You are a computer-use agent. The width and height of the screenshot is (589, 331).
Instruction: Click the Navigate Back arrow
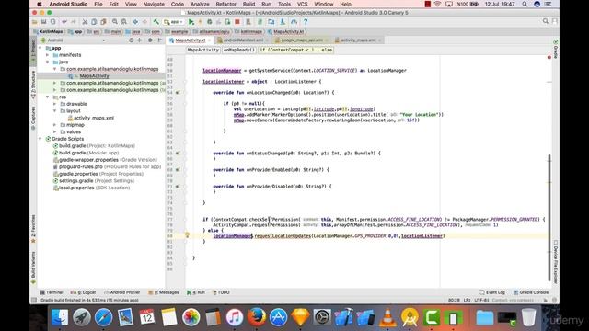click(x=135, y=22)
